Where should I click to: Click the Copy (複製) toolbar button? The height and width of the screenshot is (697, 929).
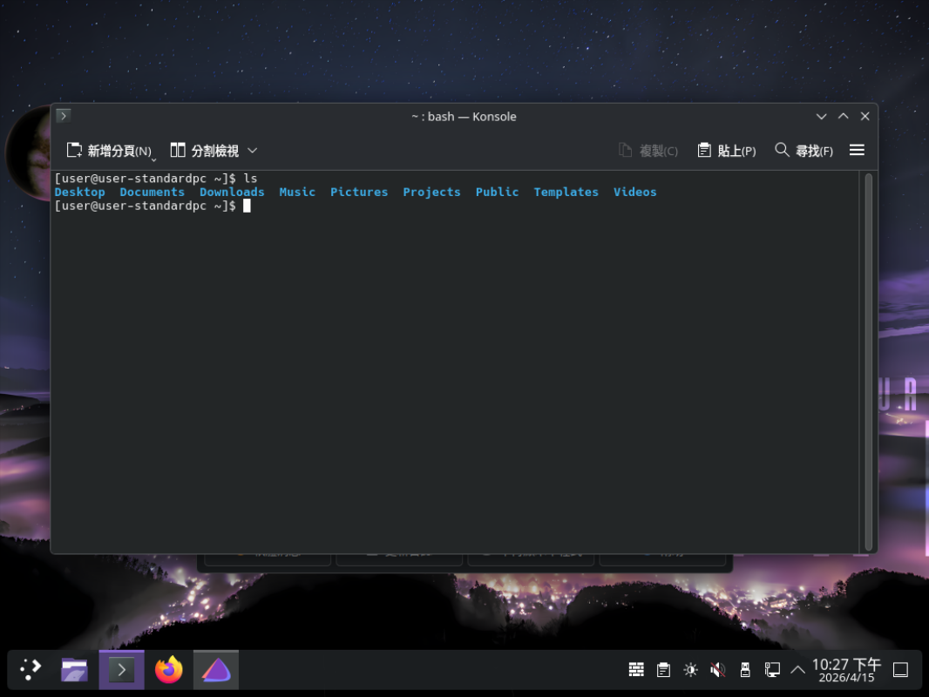click(648, 151)
